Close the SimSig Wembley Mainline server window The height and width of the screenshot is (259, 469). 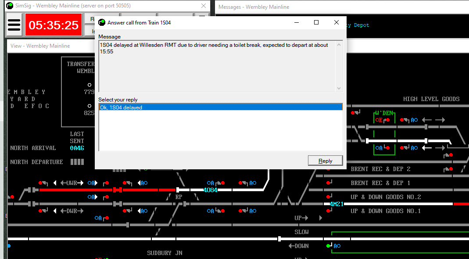204,6
